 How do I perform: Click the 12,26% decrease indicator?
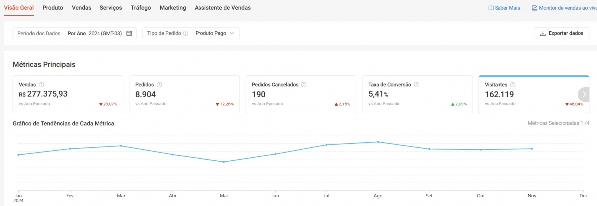225,104
